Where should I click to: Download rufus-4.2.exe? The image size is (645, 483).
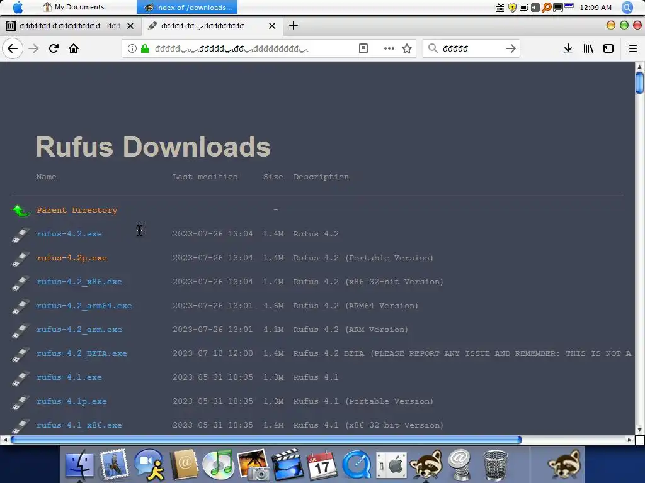pyautogui.click(x=69, y=234)
